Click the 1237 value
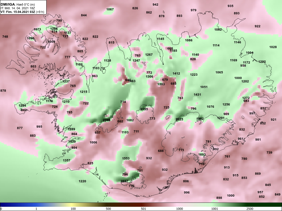The width and height of the screenshot is (282, 211). (x=66, y=81)
